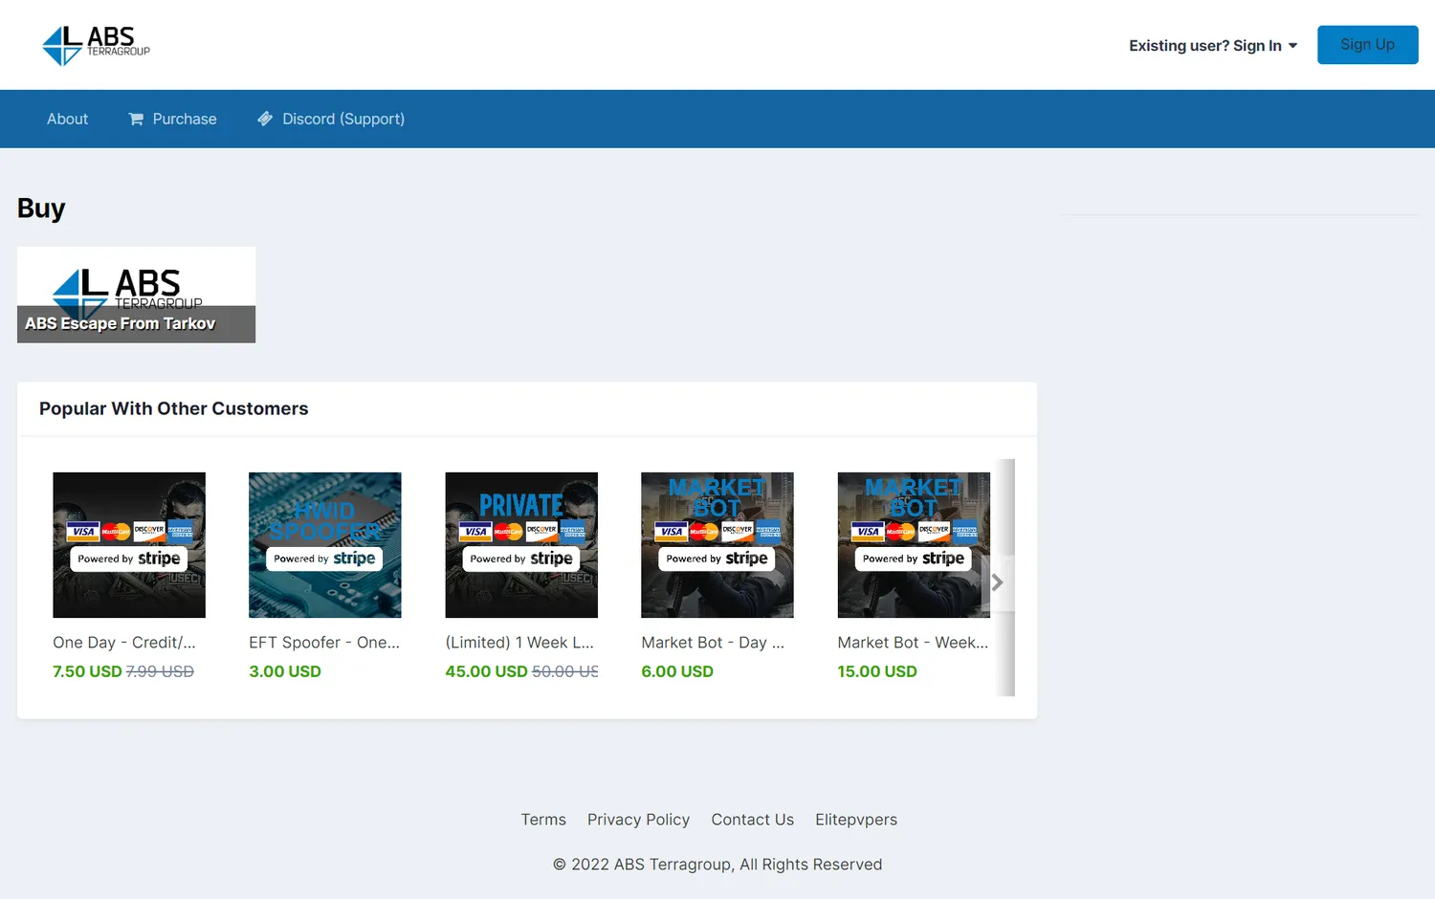Open the Discord (Support) menu item
Viewport: 1435px width, 899px height.
click(331, 119)
